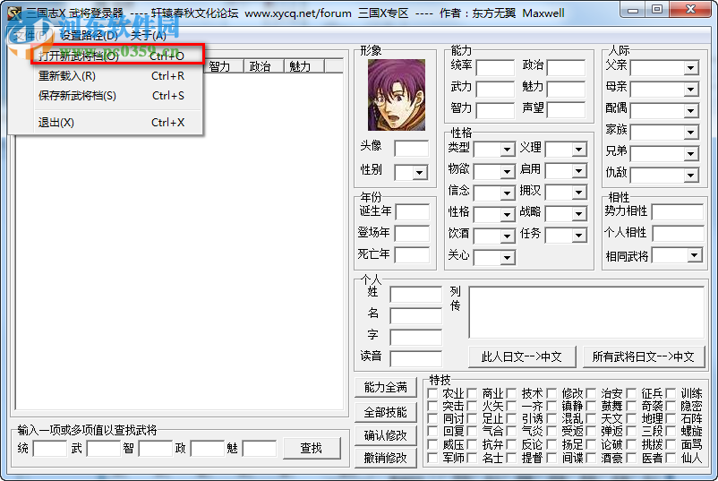
Task: Expand the 相同武将 dropdown
Action: 694,255
